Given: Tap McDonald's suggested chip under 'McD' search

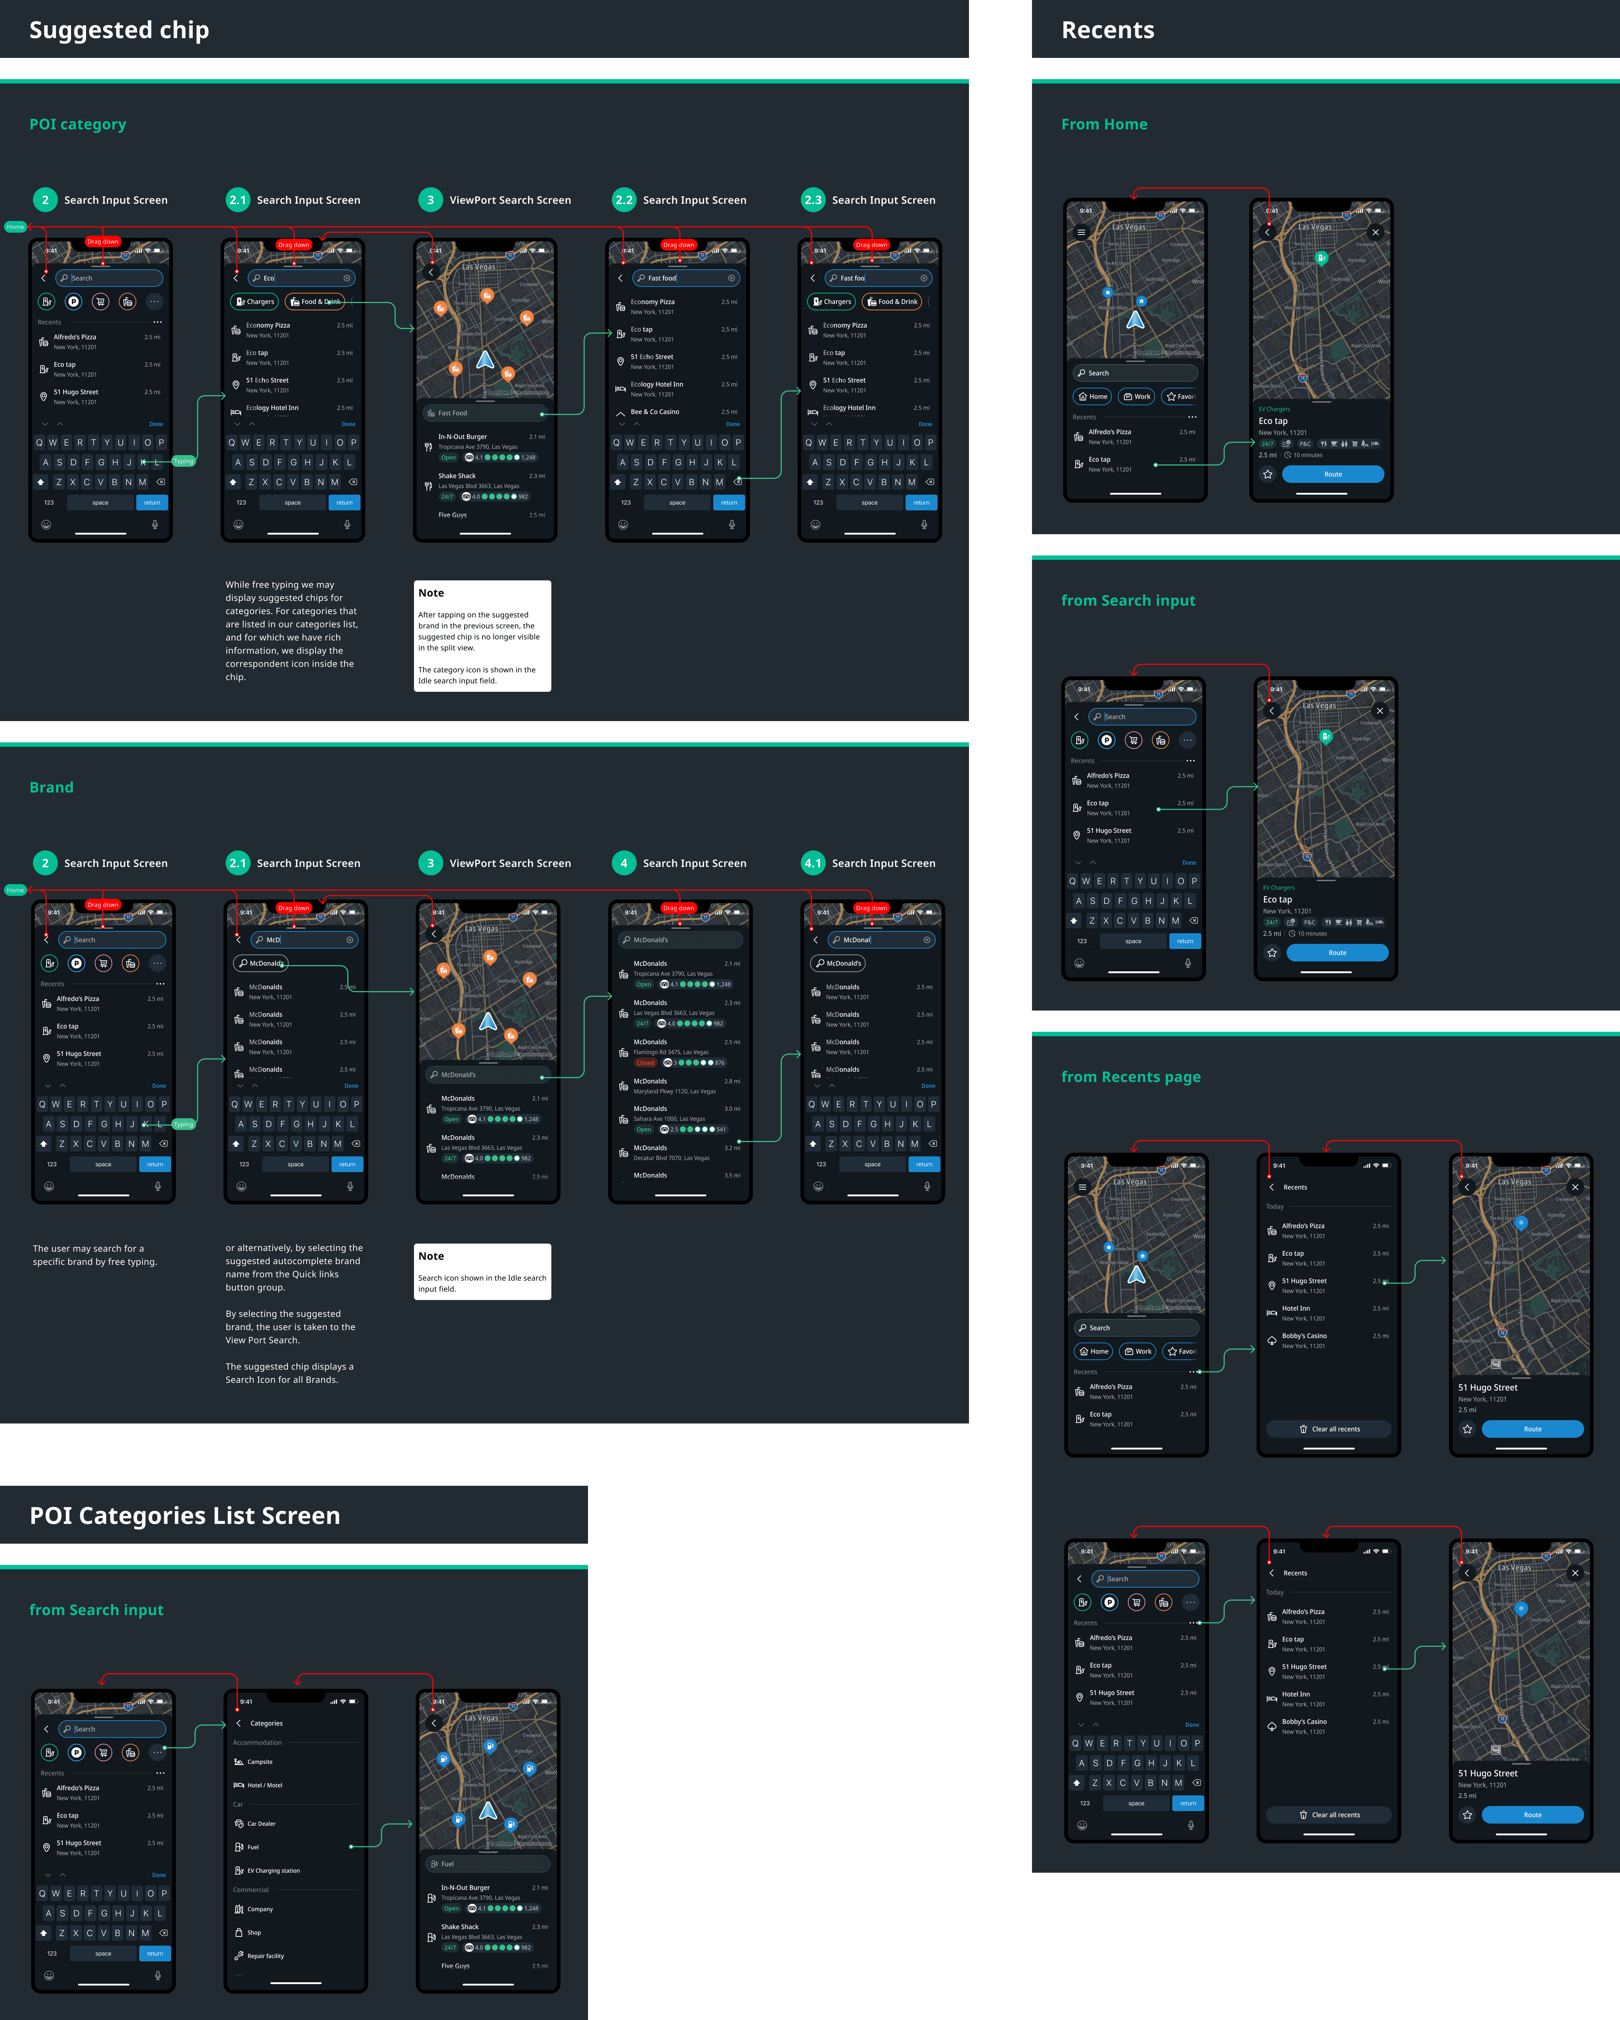Looking at the screenshot, I should [262, 963].
